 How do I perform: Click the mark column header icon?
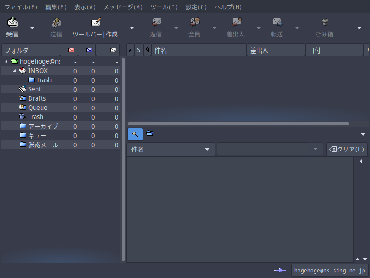click(130, 50)
